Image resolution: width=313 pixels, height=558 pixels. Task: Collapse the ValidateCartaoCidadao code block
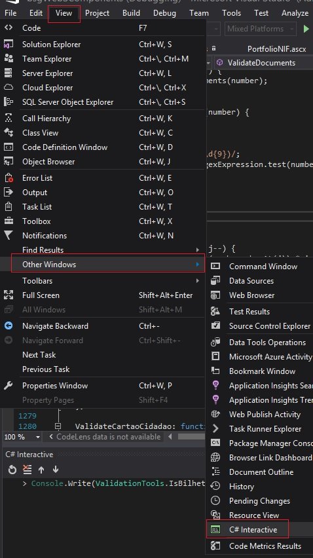58,426
